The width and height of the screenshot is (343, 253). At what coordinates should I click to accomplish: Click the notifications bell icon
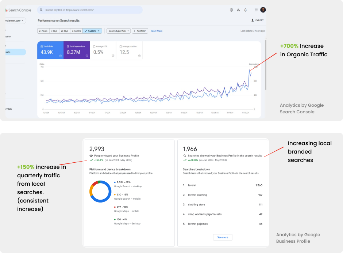(x=246, y=10)
